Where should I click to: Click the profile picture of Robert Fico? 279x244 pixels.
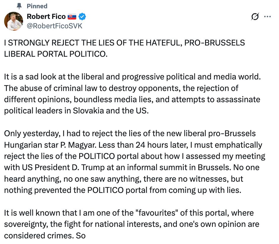[13, 21]
